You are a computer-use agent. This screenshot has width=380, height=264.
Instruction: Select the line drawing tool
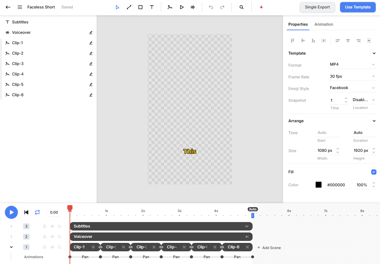129,7
